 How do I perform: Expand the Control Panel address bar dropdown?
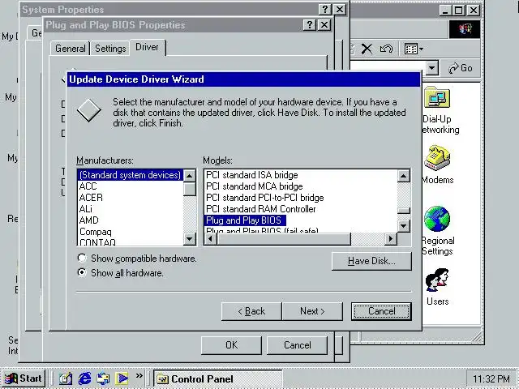click(x=431, y=68)
